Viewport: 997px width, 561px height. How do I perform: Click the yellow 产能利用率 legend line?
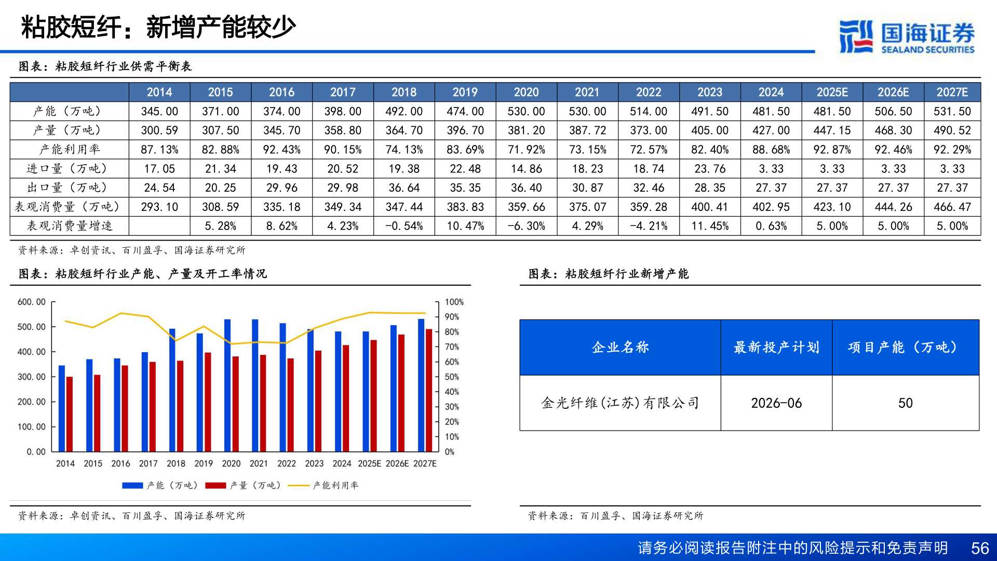pos(299,485)
